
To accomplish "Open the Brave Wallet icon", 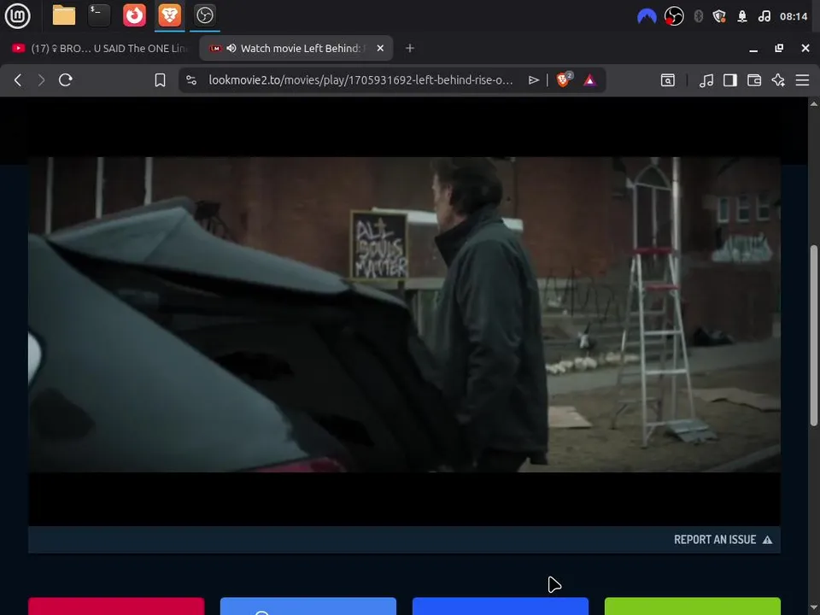I will tap(754, 80).
